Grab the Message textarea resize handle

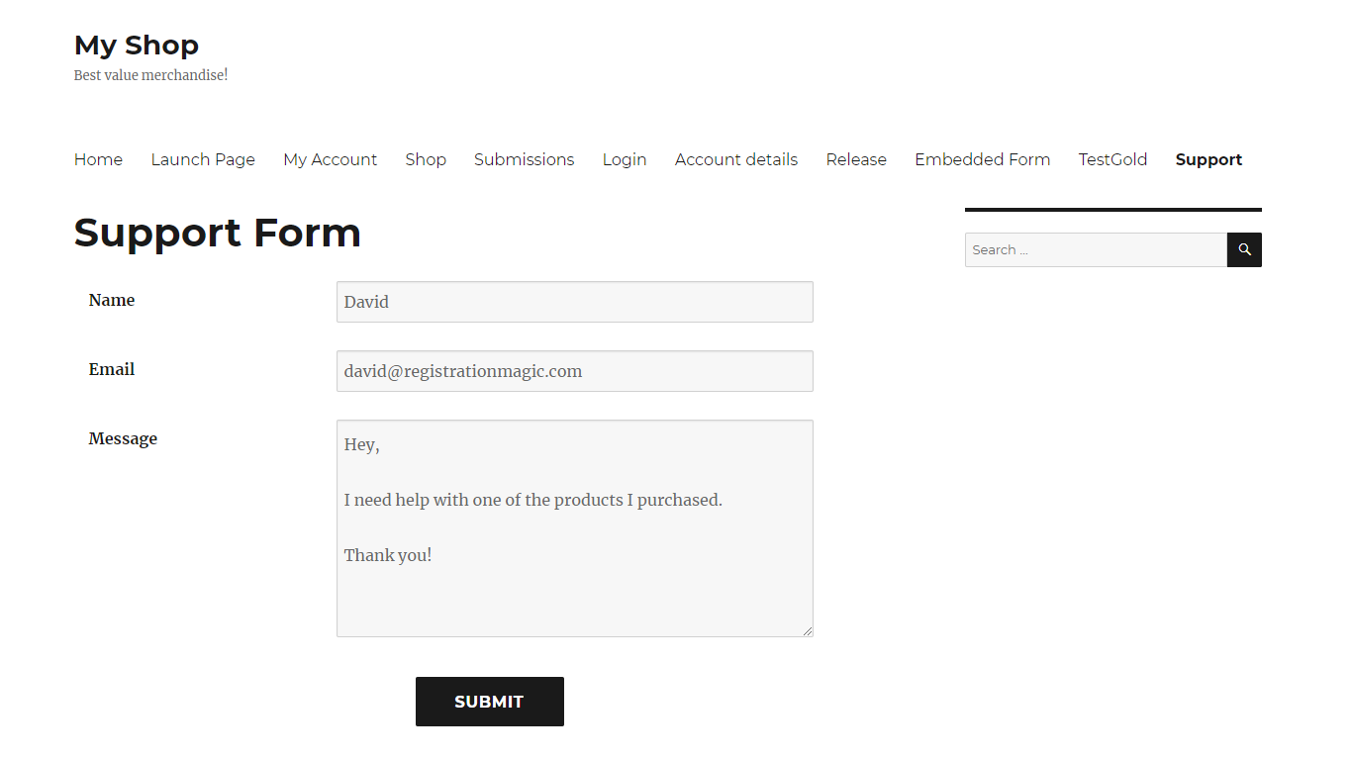pos(808,631)
